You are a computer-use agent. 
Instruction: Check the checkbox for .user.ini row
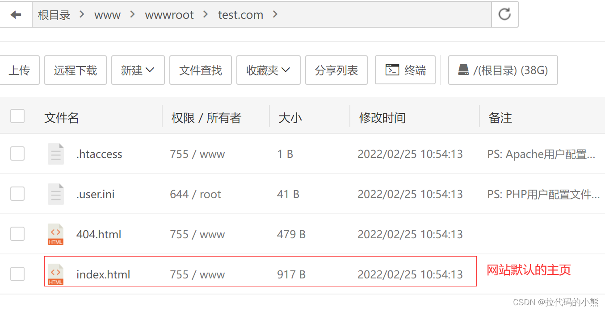coord(17,194)
